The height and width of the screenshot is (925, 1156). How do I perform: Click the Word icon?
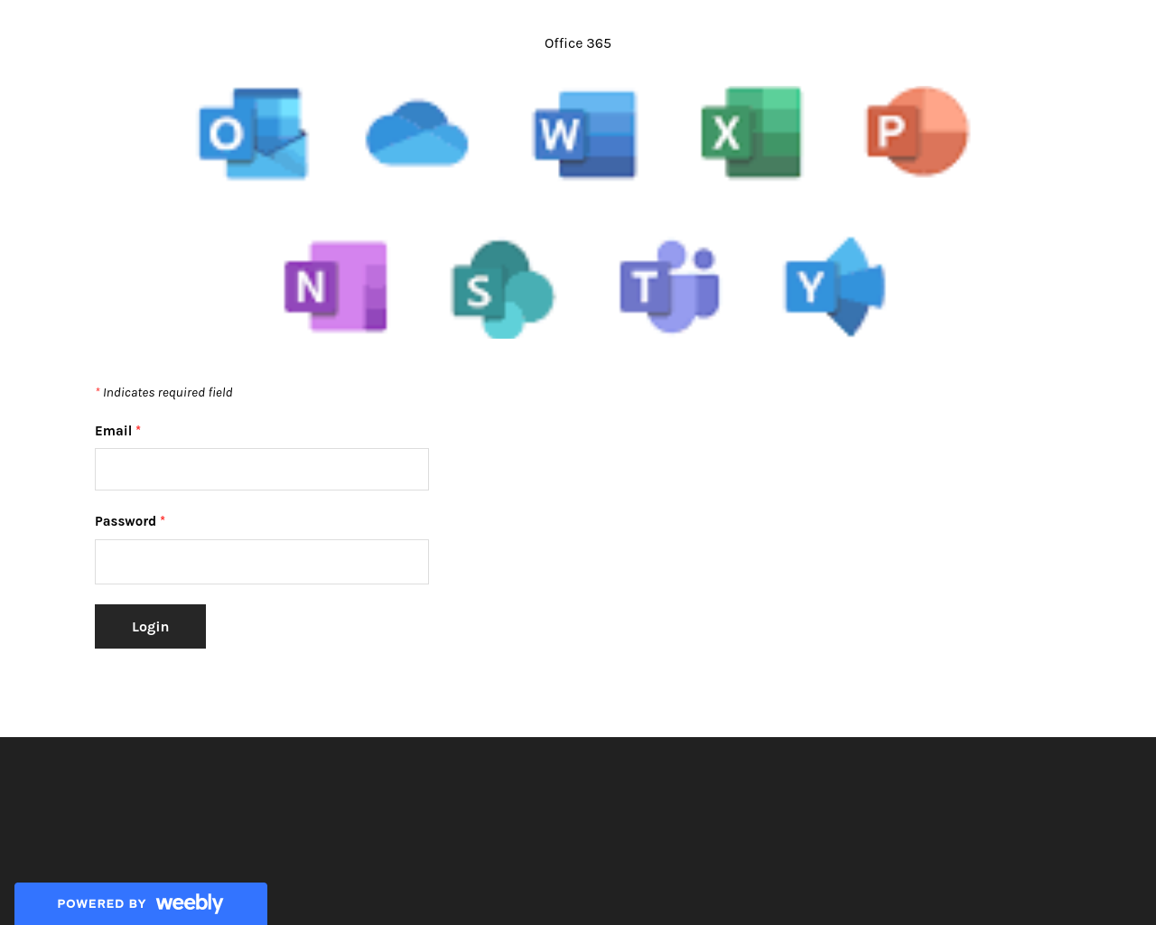coord(585,134)
